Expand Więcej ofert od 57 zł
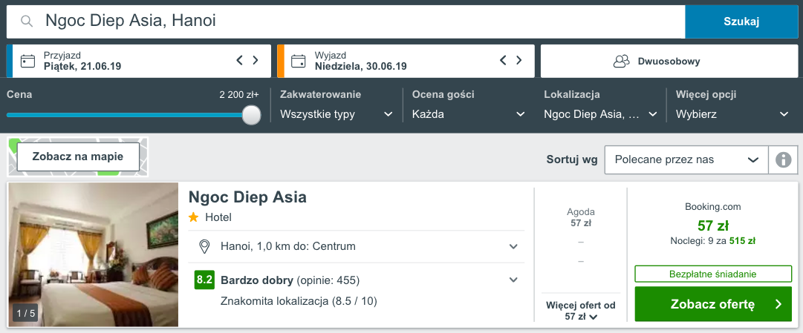Viewport: 803px width, 333px height. click(581, 311)
